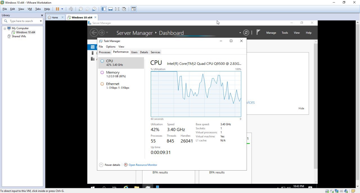The width and height of the screenshot is (360, 193).
Task: Click Hide link in Server Manager welcome tile
Action: pos(301,108)
